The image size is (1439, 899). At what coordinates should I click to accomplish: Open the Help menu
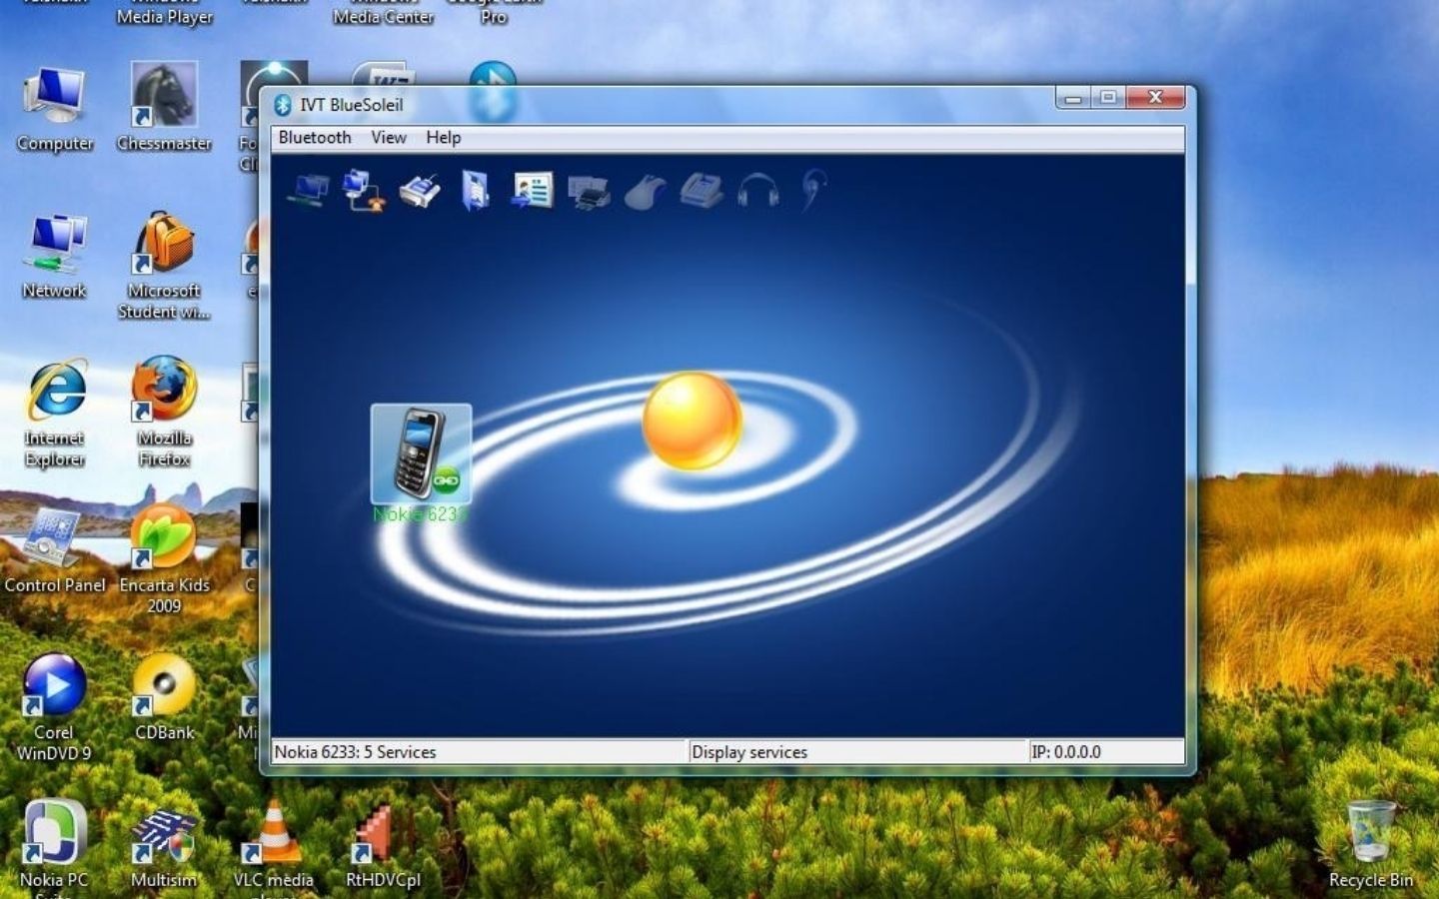443,138
